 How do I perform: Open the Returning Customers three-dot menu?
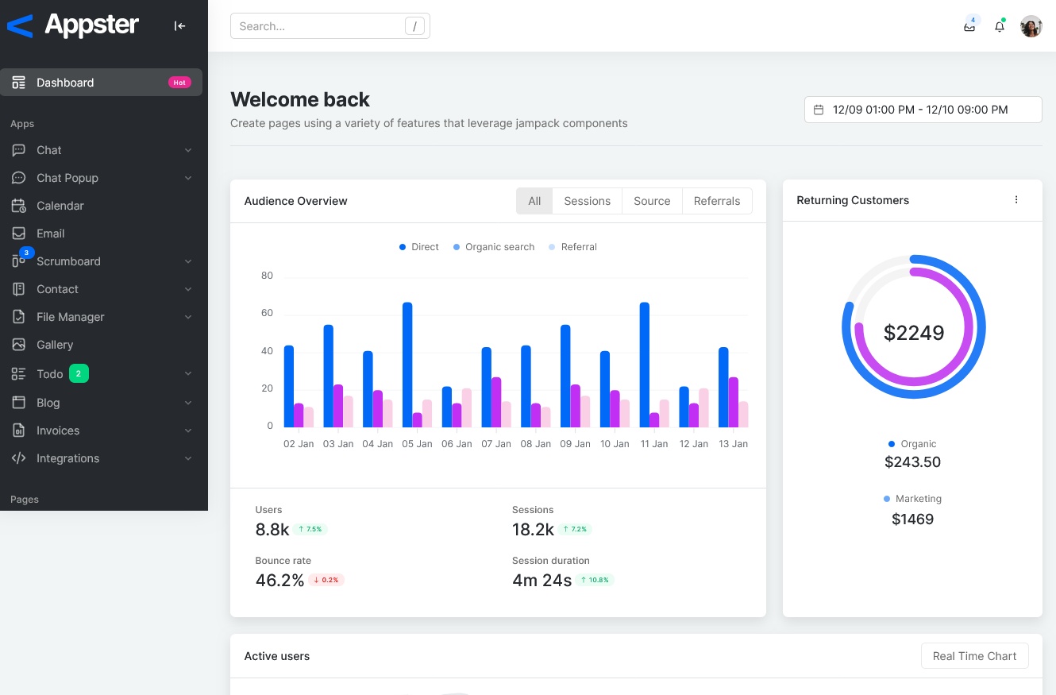pyautogui.click(x=1016, y=200)
